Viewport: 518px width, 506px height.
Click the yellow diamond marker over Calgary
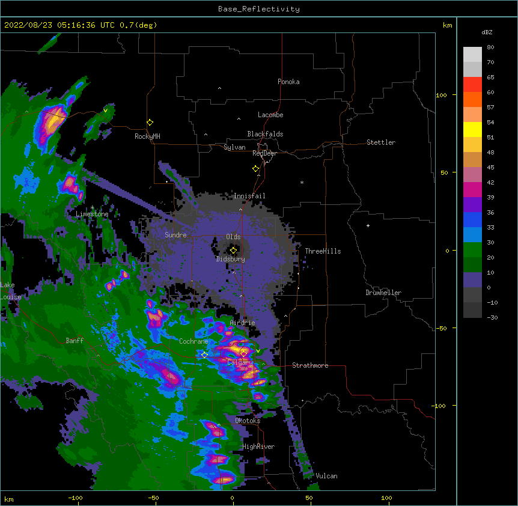pyautogui.click(x=243, y=354)
